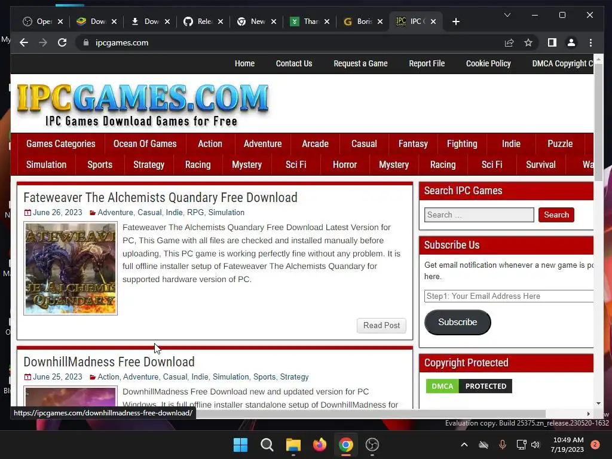Open the RPG tag under Fateweaver post

[x=195, y=212]
